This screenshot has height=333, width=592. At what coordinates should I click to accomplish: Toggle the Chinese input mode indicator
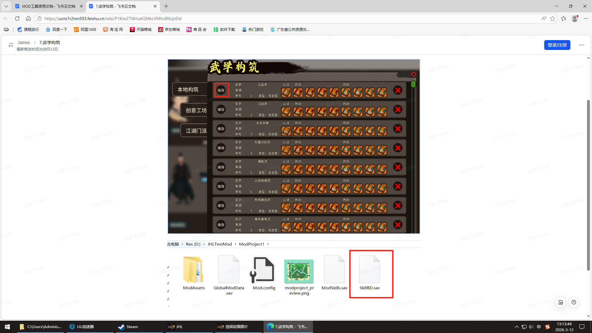tap(539, 327)
